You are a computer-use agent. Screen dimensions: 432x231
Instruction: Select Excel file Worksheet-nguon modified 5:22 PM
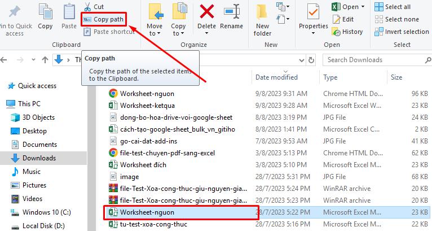(x=268, y=212)
